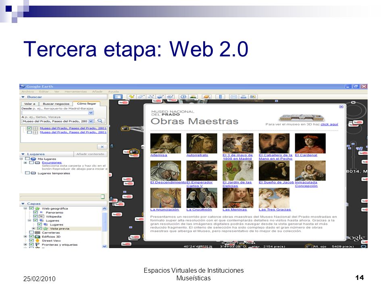The width and height of the screenshot is (387, 290).
Task: Click the Street View pegman layer icon
Action: (37, 240)
